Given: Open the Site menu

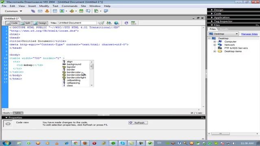Looking at the screenshot, I should [x=83, y=6].
